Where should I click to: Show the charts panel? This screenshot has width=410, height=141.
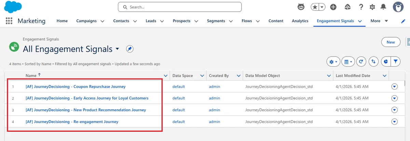386,62
